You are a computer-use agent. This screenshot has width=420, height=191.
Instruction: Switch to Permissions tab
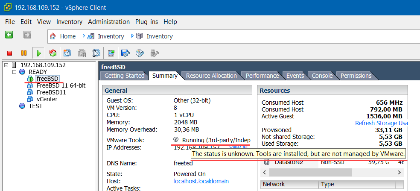coord(356,76)
